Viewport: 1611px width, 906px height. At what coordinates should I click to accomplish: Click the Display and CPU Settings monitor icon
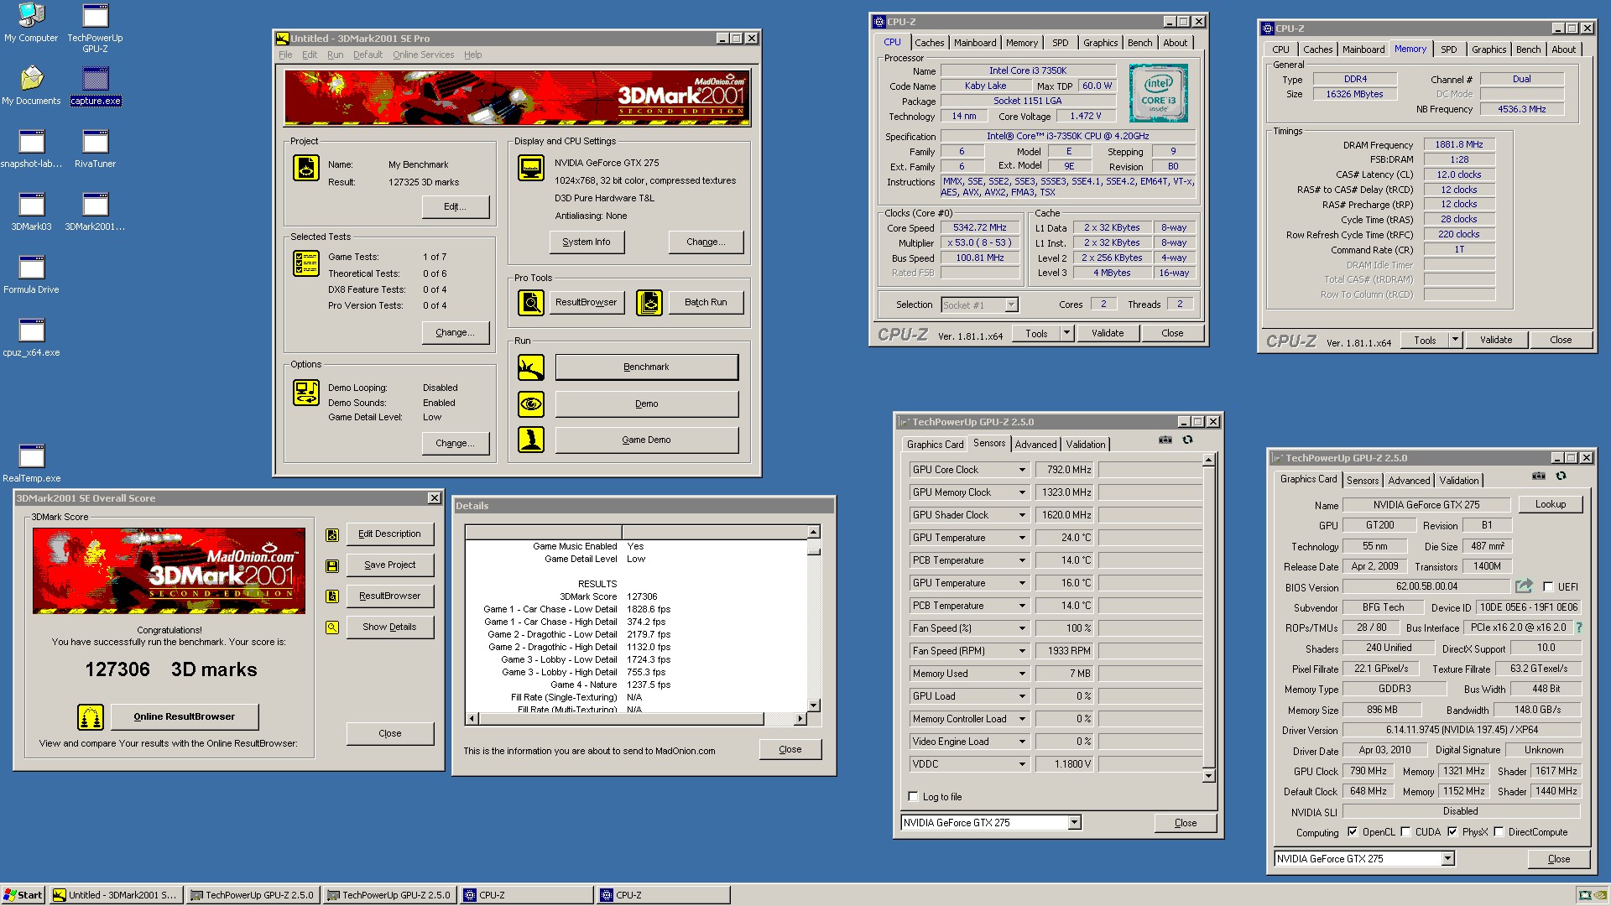[x=531, y=168]
